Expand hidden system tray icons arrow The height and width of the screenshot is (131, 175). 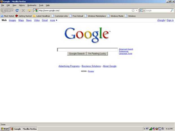coord(145,129)
